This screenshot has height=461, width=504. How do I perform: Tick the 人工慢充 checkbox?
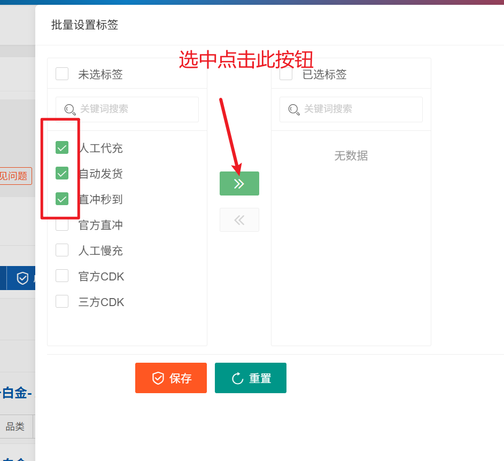[x=62, y=250]
